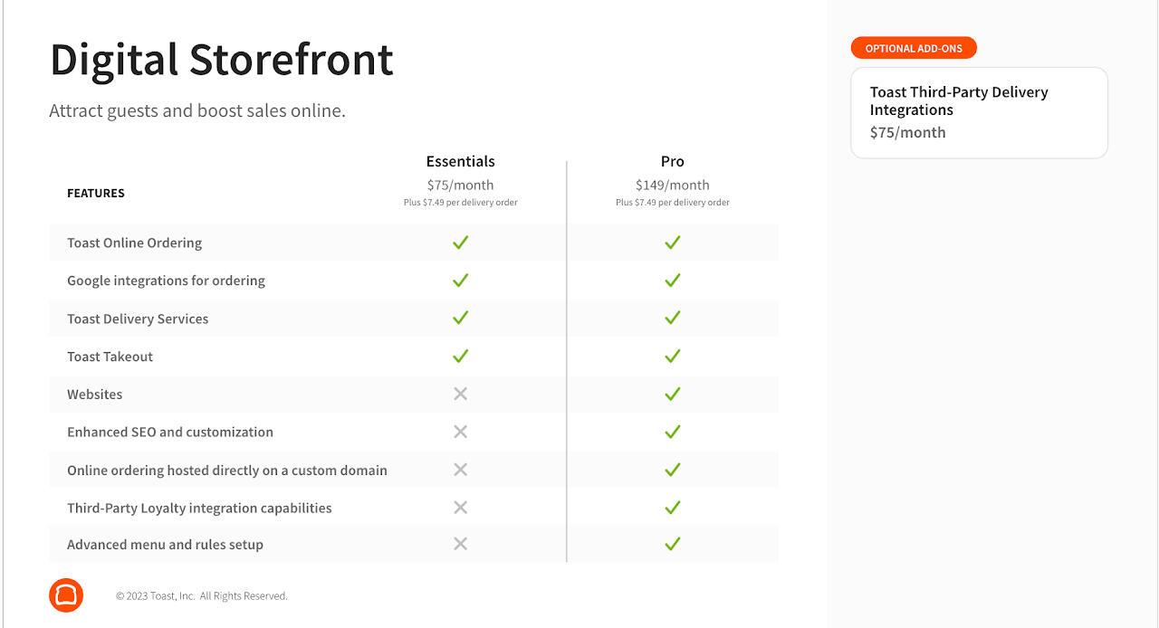Image resolution: width=1159 pixels, height=628 pixels.
Task: Click Pro checkmark for Toast Online Ordering
Action: [672, 243]
